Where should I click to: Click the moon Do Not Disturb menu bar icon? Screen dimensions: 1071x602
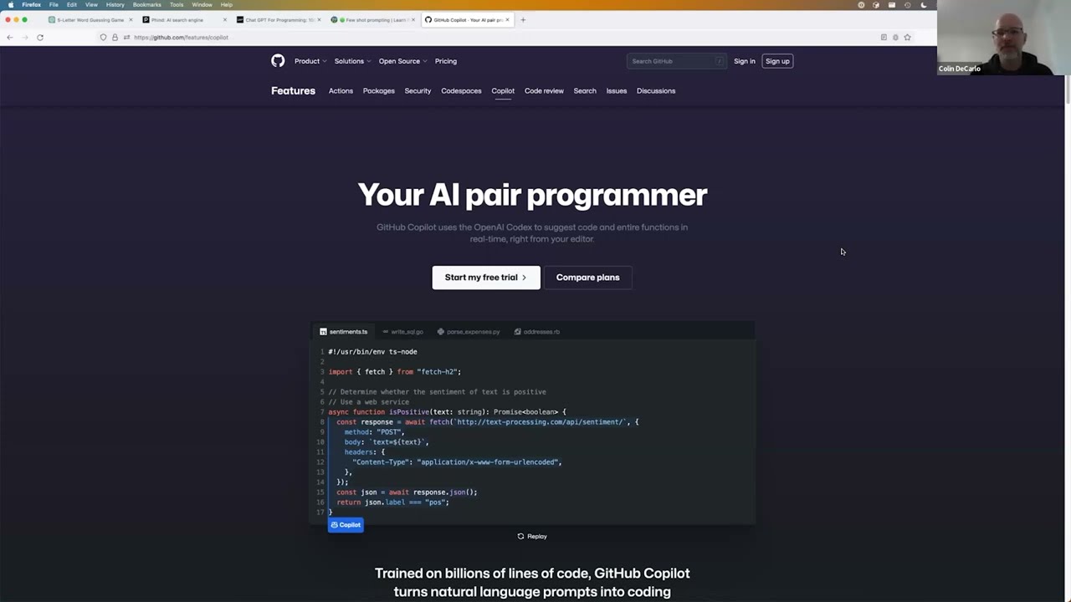924,5
